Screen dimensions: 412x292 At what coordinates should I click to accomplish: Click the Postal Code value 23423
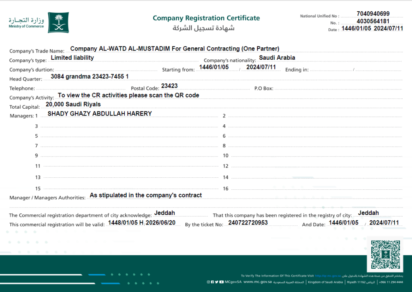[169, 86]
